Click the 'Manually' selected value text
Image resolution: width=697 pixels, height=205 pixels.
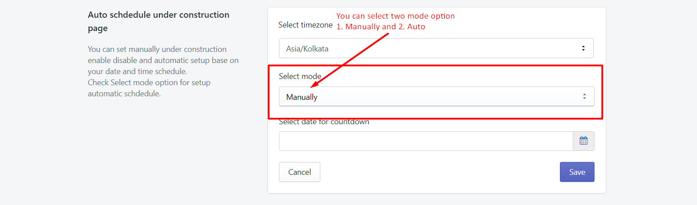point(302,97)
